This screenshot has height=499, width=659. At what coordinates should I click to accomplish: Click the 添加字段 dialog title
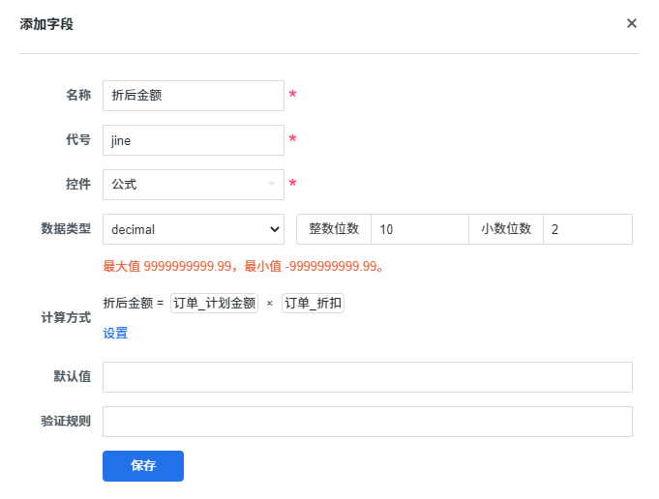click(x=46, y=24)
